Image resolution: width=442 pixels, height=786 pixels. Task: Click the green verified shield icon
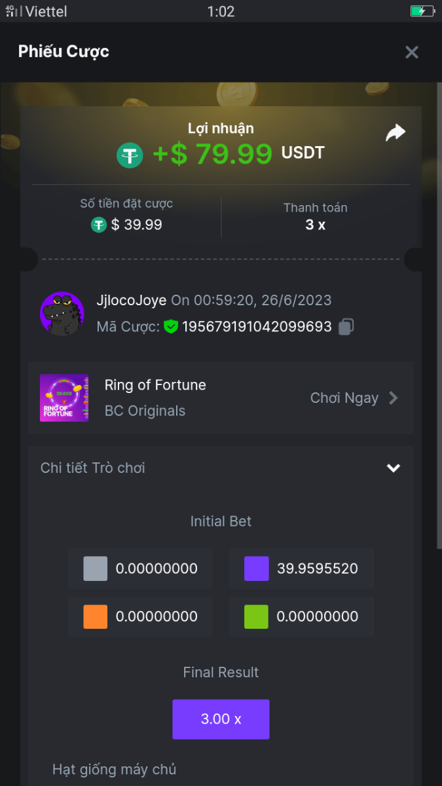(x=171, y=326)
